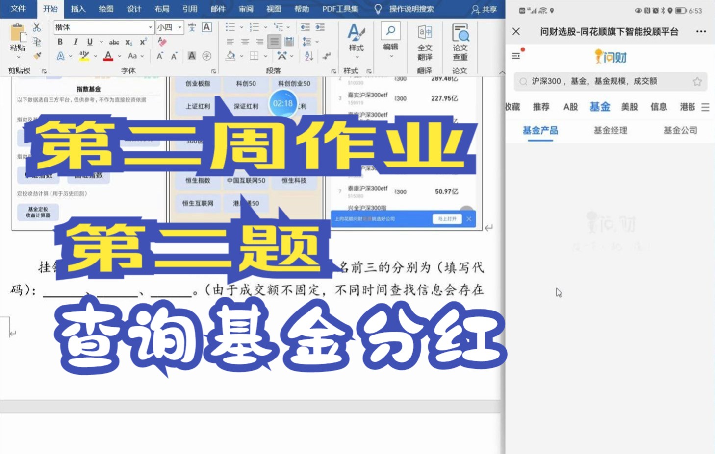Screen dimensions: 715x454
Task: Toggle superscript x² formatting
Action: pos(143,42)
